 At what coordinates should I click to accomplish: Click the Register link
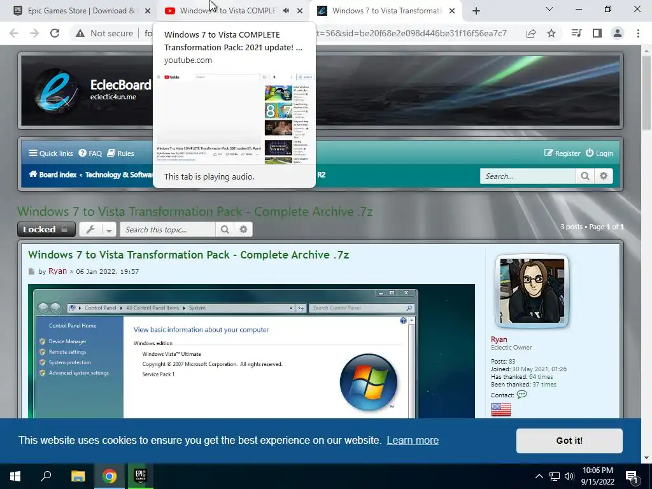coord(562,153)
